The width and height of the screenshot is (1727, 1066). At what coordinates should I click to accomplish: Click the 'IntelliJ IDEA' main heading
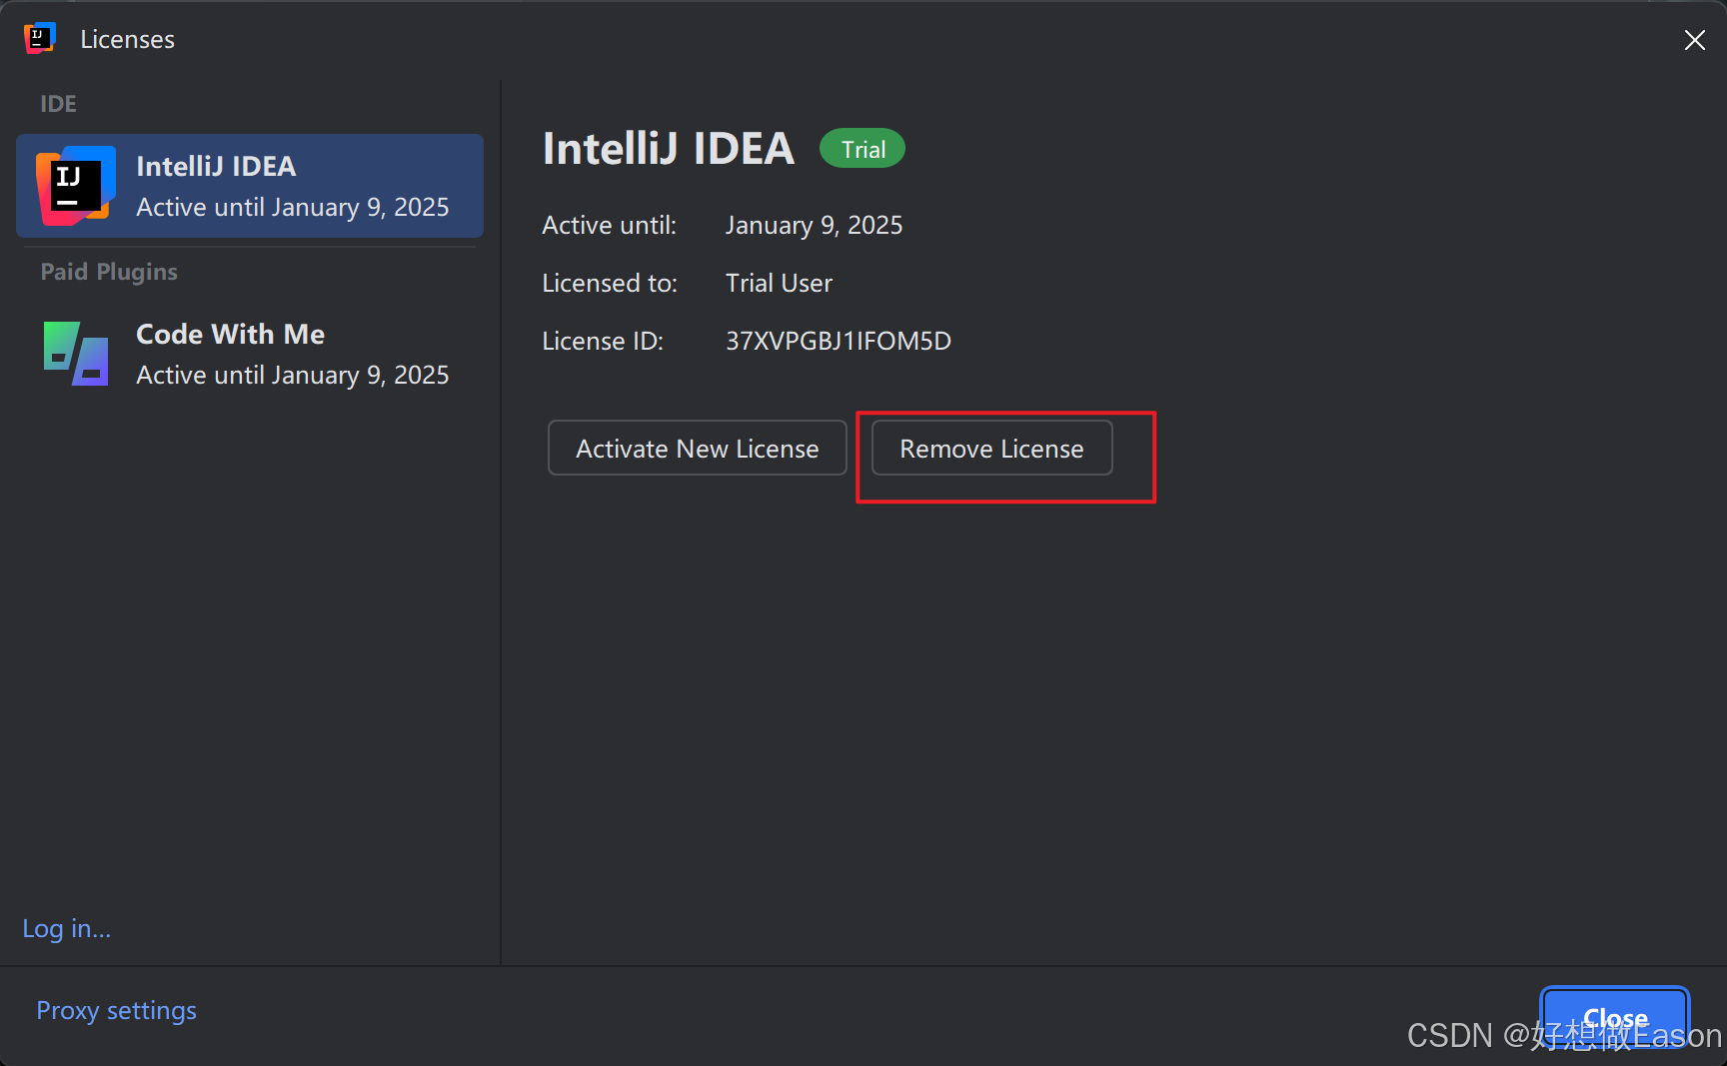[x=668, y=149]
